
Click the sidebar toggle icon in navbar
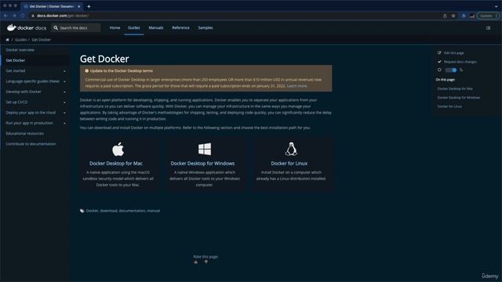488,28
